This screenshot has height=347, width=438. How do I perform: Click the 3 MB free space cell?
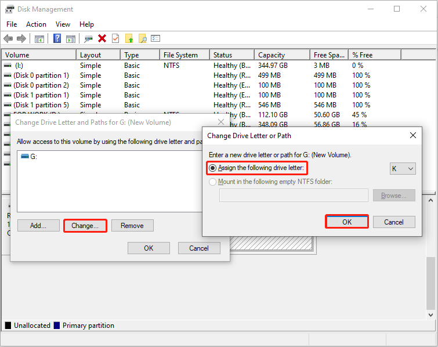(321, 66)
